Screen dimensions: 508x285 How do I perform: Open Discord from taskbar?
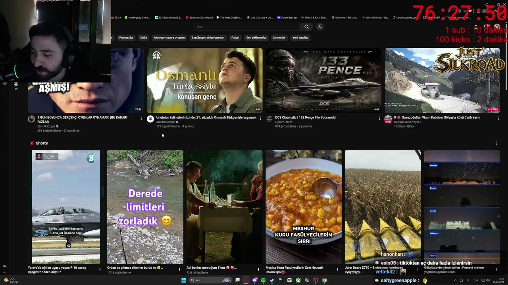click(254, 280)
